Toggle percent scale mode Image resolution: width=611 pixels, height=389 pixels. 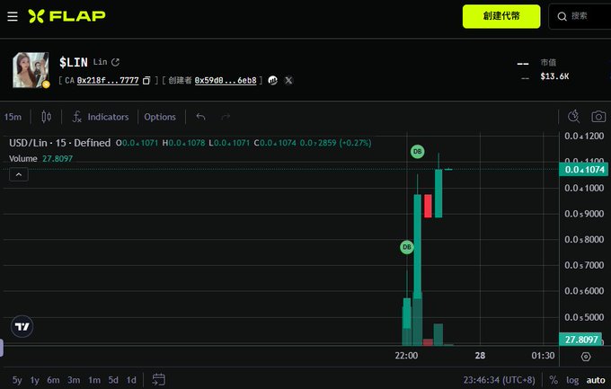[x=553, y=380]
